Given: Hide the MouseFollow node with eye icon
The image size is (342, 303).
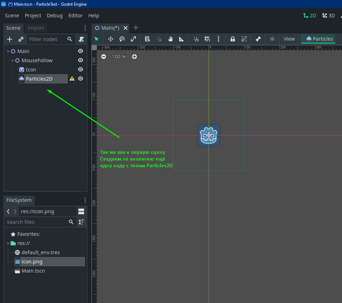Looking at the screenshot, I should 81,60.
